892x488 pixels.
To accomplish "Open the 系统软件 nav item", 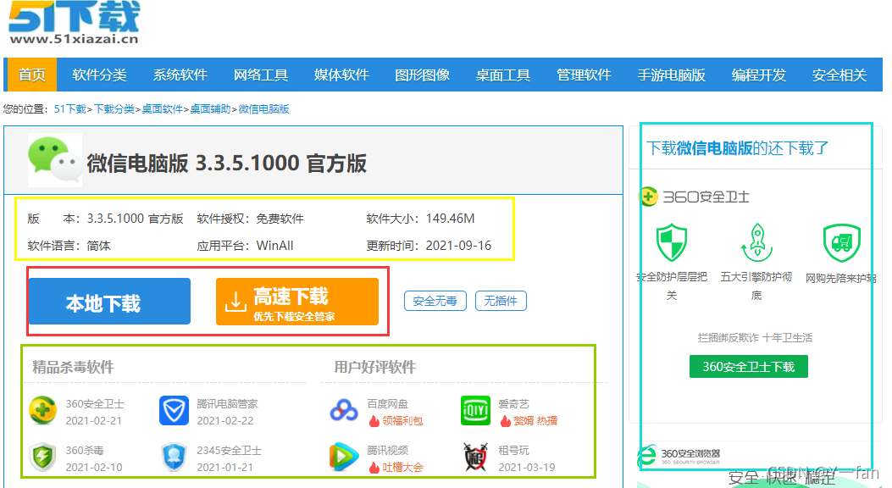I will point(180,75).
